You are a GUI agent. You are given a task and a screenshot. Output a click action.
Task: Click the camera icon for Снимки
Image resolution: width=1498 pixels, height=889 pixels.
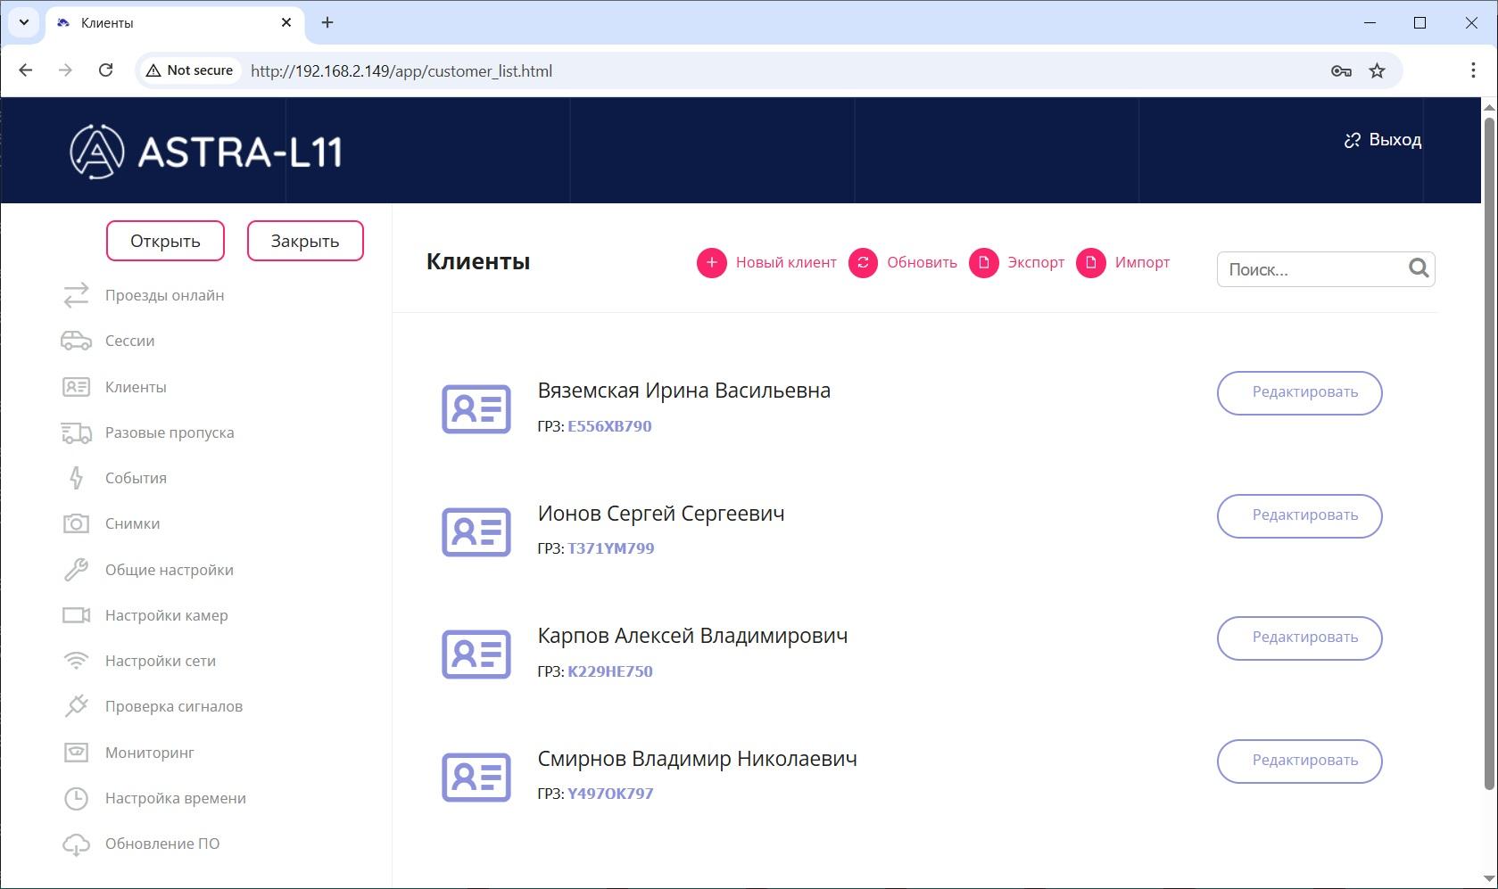pos(76,523)
